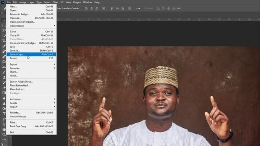Choose Open... from the File menu
This screenshot has height=146, width=260.
pos(31,11)
